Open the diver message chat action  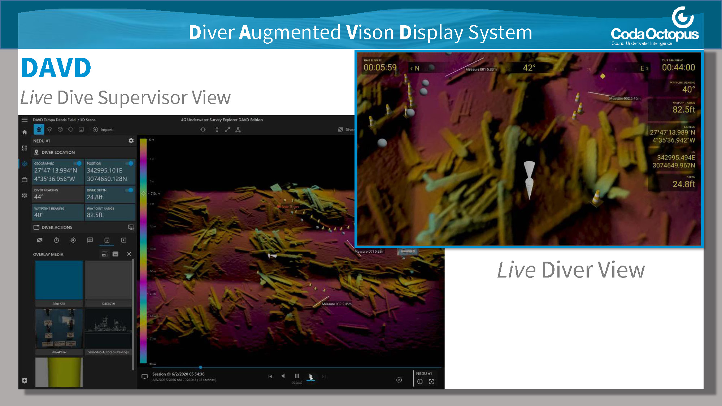pos(90,240)
